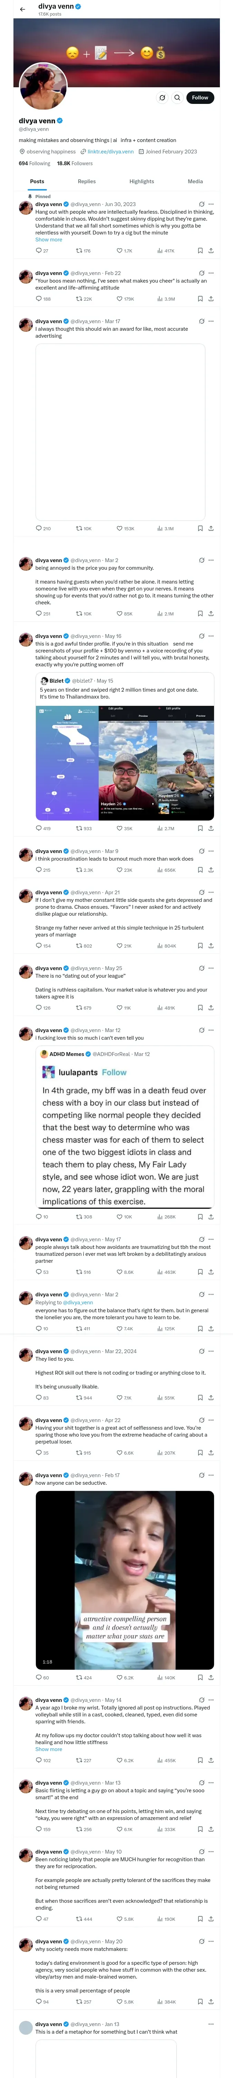
Task: Repost the pinned "Hang out with people" post
Action: [79, 251]
